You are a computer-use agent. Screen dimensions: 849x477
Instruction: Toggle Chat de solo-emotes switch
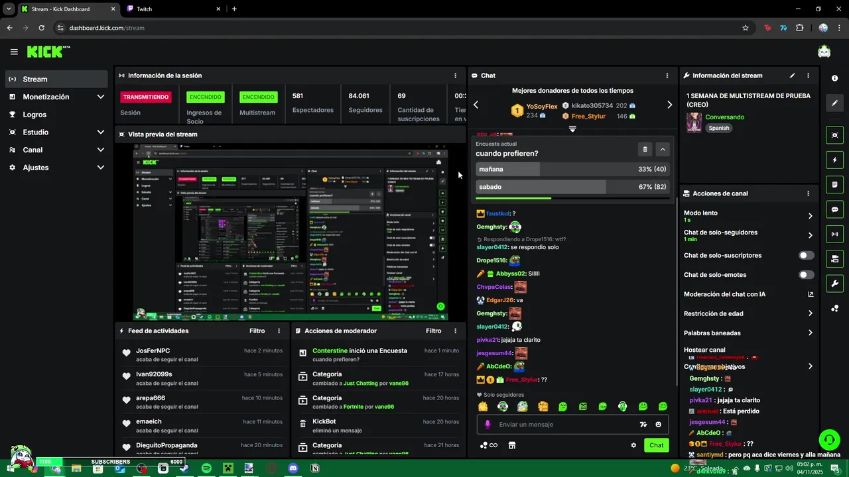coord(806,274)
